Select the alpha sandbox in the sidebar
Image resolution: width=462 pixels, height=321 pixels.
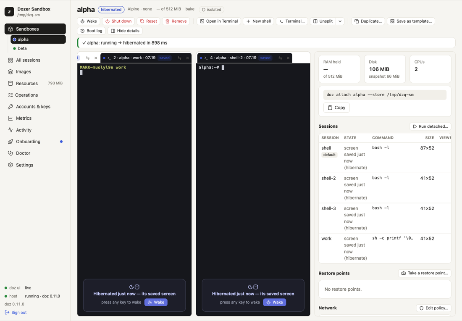click(x=38, y=39)
